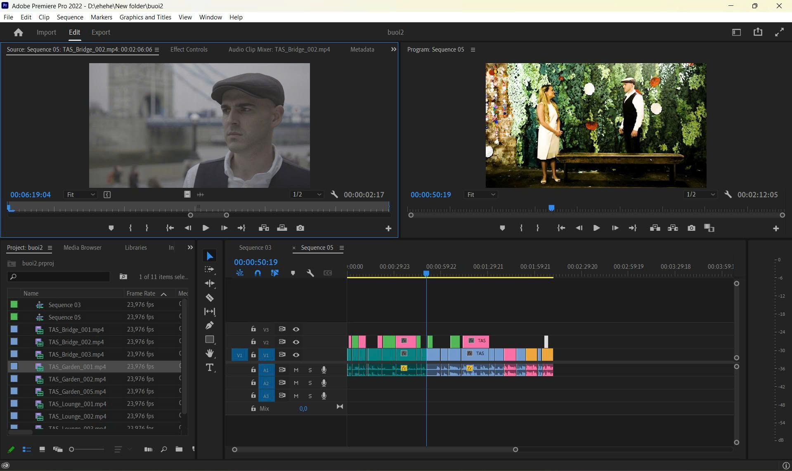Viewport: 792px width, 471px height.
Task: Select the Hand tool
Action: point(210,353)
